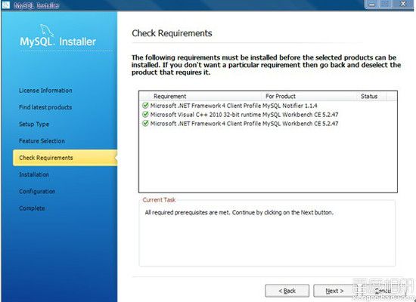Click the MySQL Installer title bar icon
The width and height of the screenshot is (416, 302).
pyautogui.click(x=5, y=5)
